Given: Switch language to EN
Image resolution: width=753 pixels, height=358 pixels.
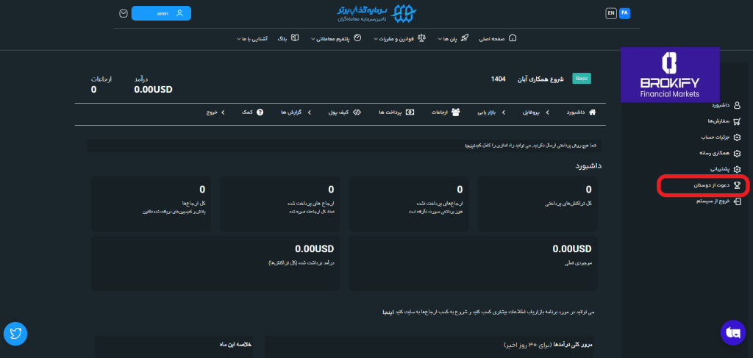Looking at the screenshot, I should pyautogui.click(x=611, y=13).
